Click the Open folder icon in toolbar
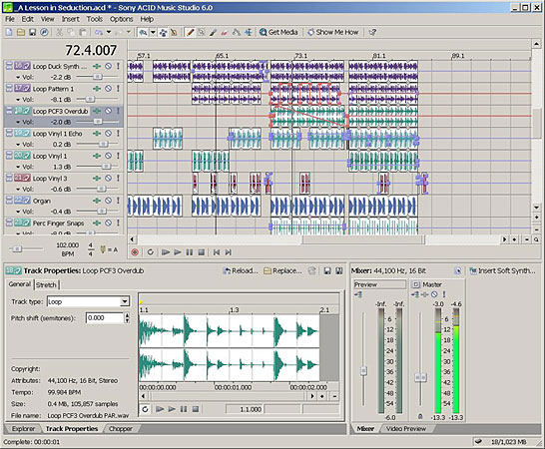This screenshot has width=545, height=449. click(x=21, y=32)
